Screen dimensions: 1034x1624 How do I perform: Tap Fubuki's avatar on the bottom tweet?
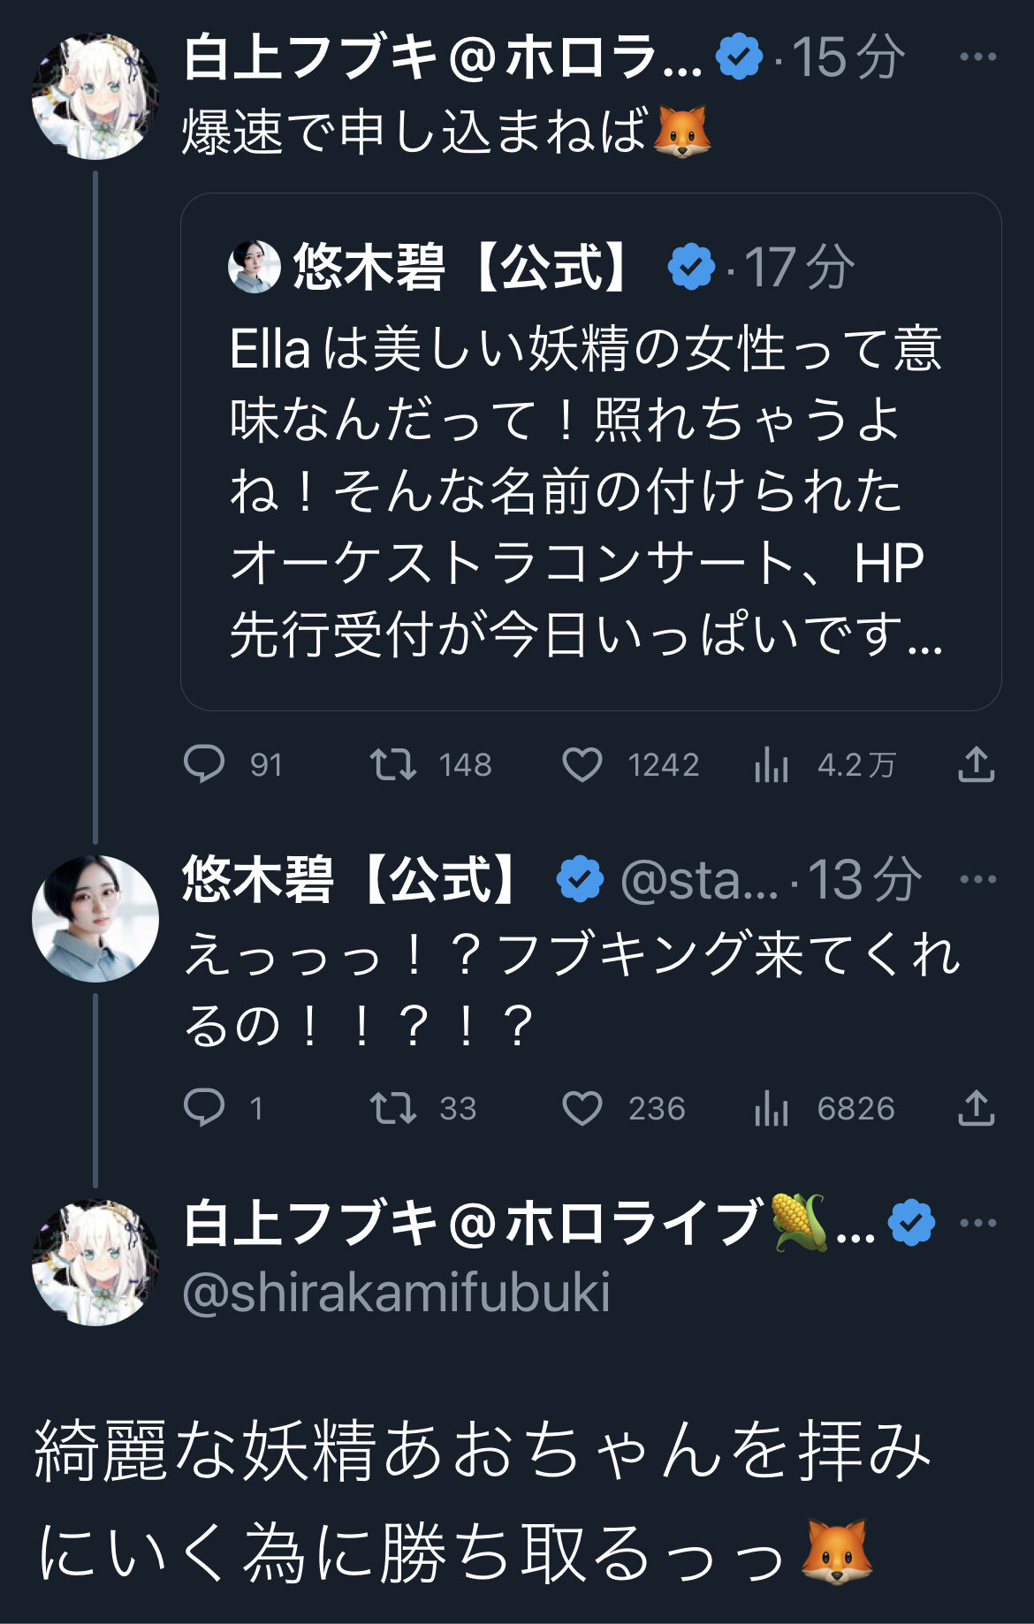[95, 1262]
